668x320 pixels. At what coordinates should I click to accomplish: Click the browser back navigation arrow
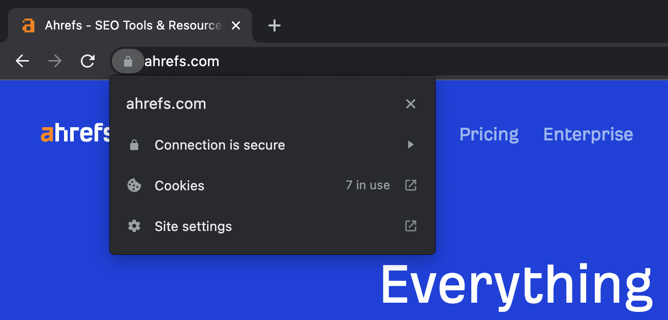[22, 61]
